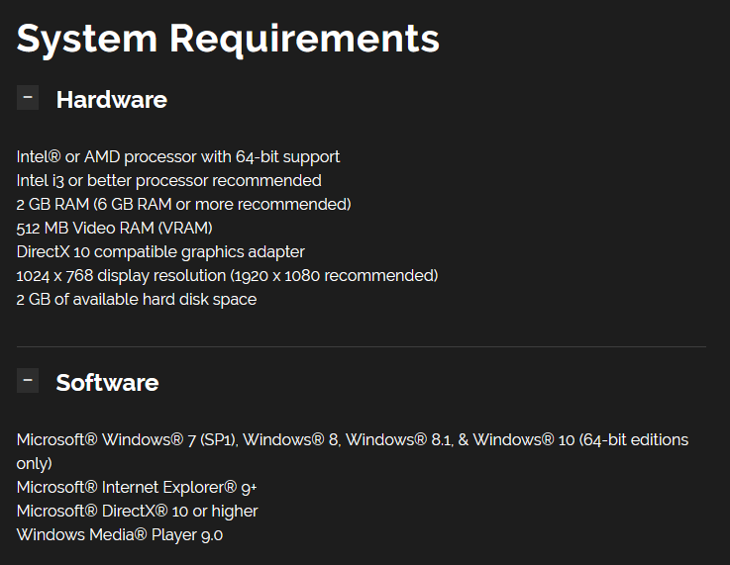The height and width of the screenshot is (565, 730).
Task: Click the Windows 10 64-bit editions text
Action: coord(580,440)
